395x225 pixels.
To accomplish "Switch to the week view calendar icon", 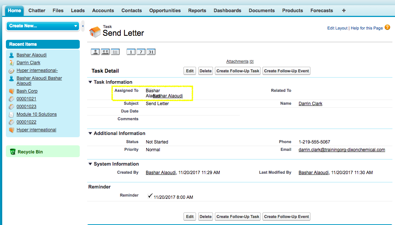I will [x=141, y=52].
